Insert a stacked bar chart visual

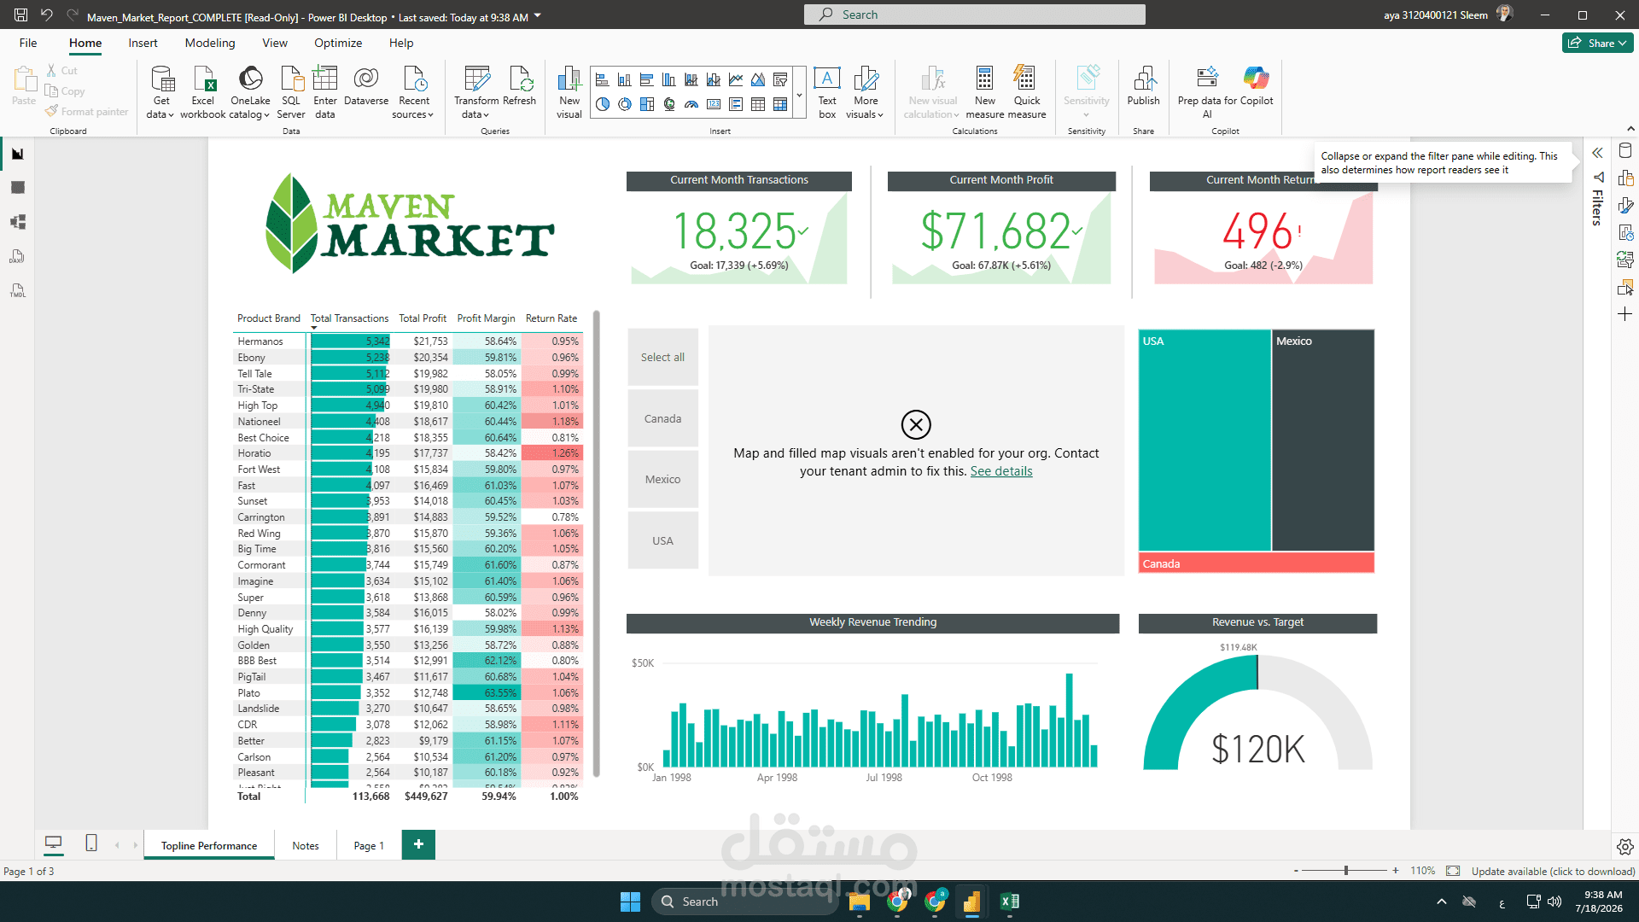[602, 80]
